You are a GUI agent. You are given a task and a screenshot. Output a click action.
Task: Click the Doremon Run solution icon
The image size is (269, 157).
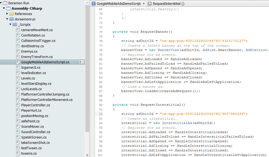(x=5, y=3)
